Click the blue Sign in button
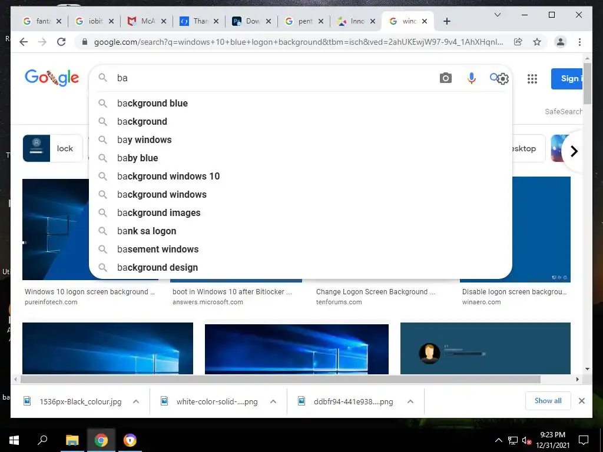Viewport: 603px width, 452px height. coord(567,79)
